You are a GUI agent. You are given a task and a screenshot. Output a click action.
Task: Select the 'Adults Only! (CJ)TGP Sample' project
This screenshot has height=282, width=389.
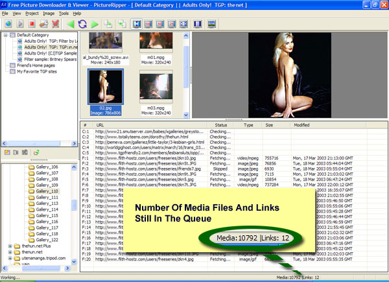coord(51,53)
